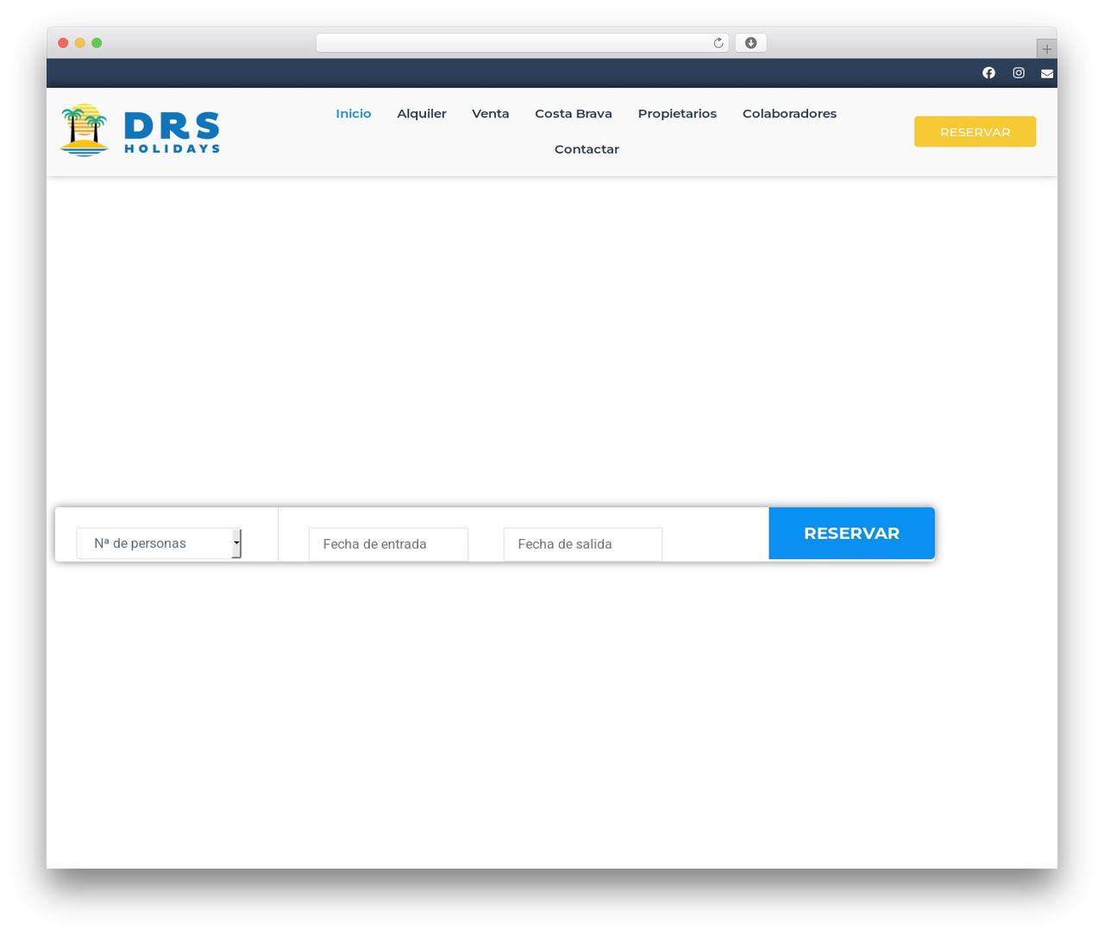Focus the Fecha de salida field
Viewport: 1104px width, 935px height.
point(583,544)
